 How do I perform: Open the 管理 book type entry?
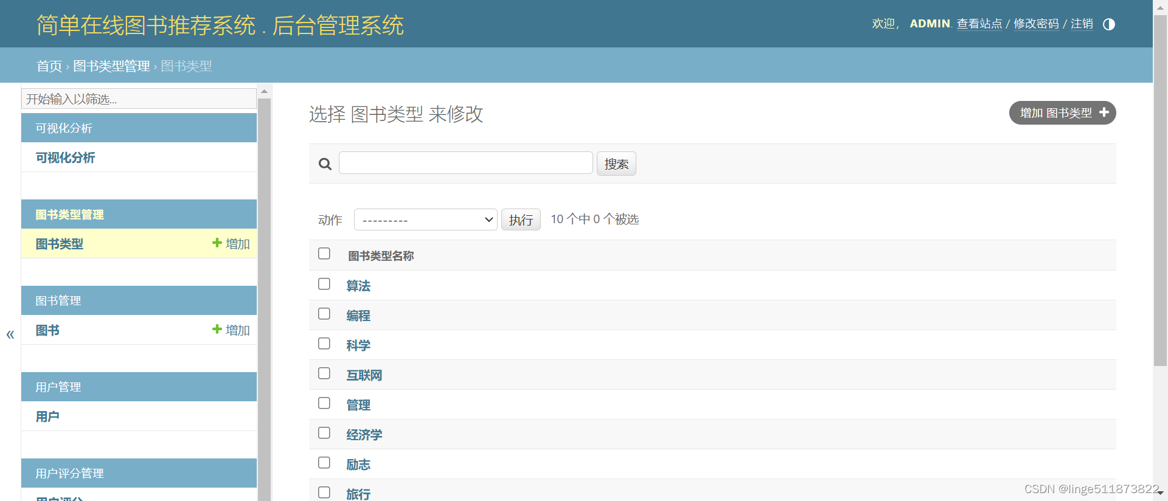(x=358, y=405)
